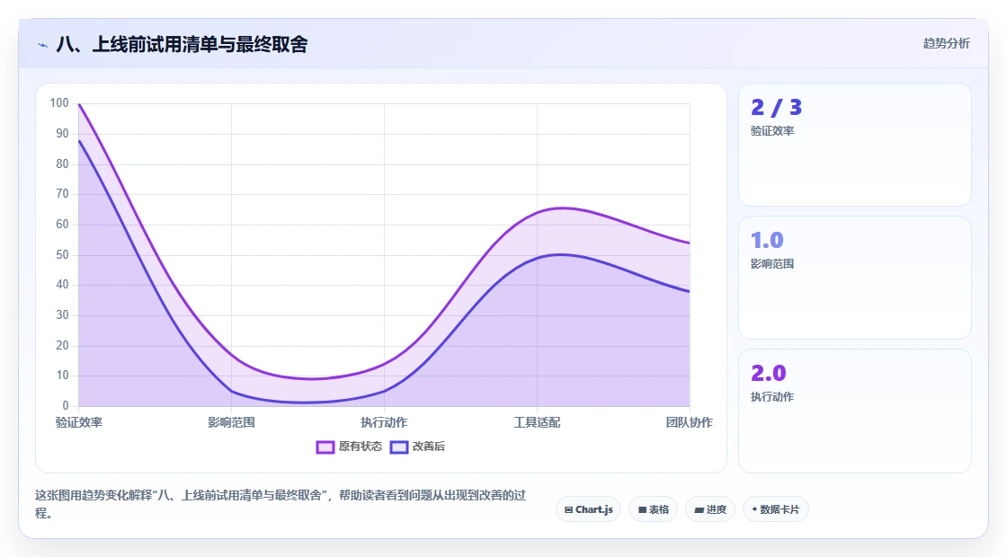1007x557 pixels.
Task: Click the 工具适配 x-axis label
Action: tap(537, 422)
